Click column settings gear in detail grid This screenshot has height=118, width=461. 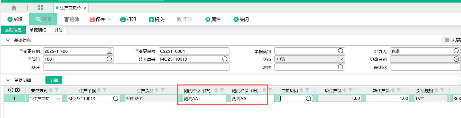pyautogui.click(x=17, y=90)
